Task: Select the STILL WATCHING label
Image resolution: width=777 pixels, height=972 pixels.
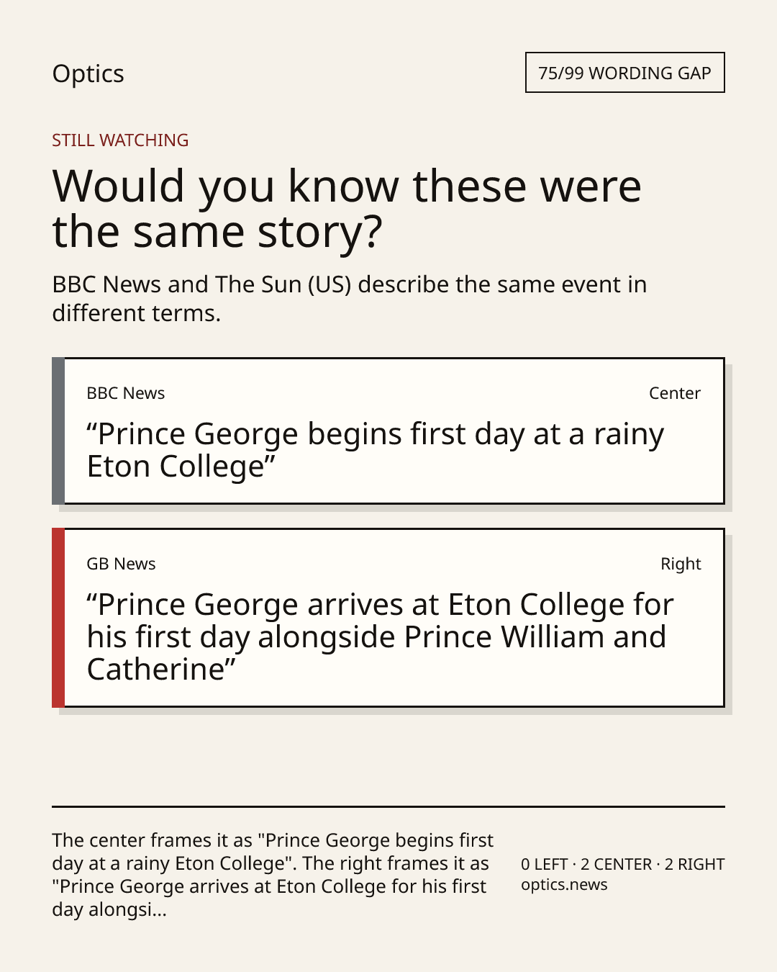Action: 120,140
